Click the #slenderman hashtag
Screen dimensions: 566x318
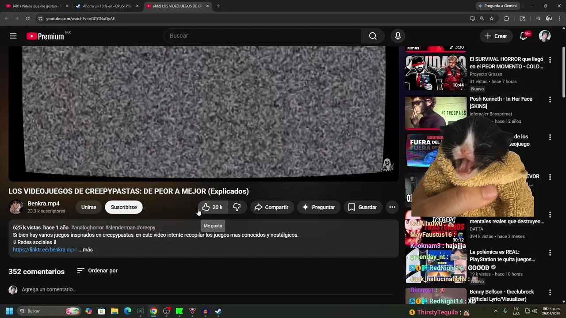(x=120, y=227)
